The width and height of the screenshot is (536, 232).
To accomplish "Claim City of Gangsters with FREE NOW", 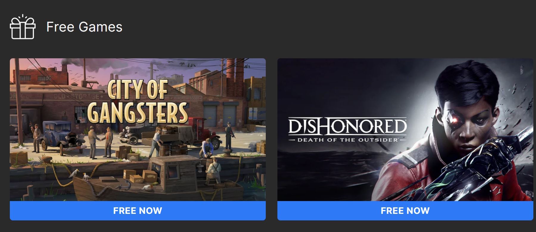I will click(138, 211).
